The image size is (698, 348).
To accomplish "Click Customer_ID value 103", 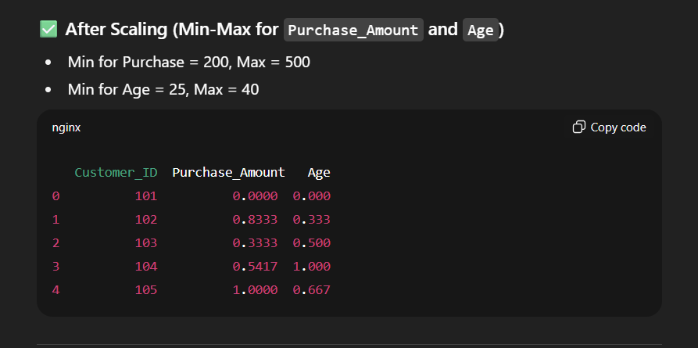I will click(145, 243).
